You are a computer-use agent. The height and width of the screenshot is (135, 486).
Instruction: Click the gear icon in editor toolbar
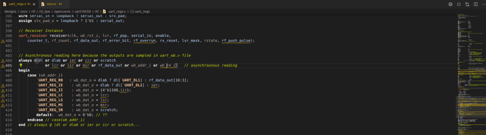[450, 4]
